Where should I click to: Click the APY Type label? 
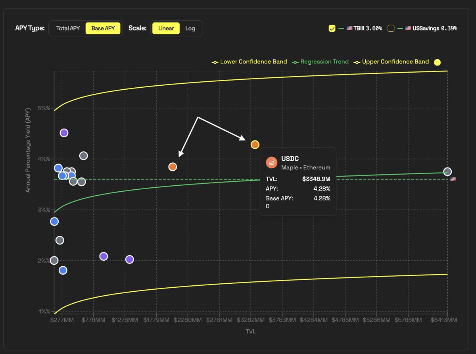[29, 28]
